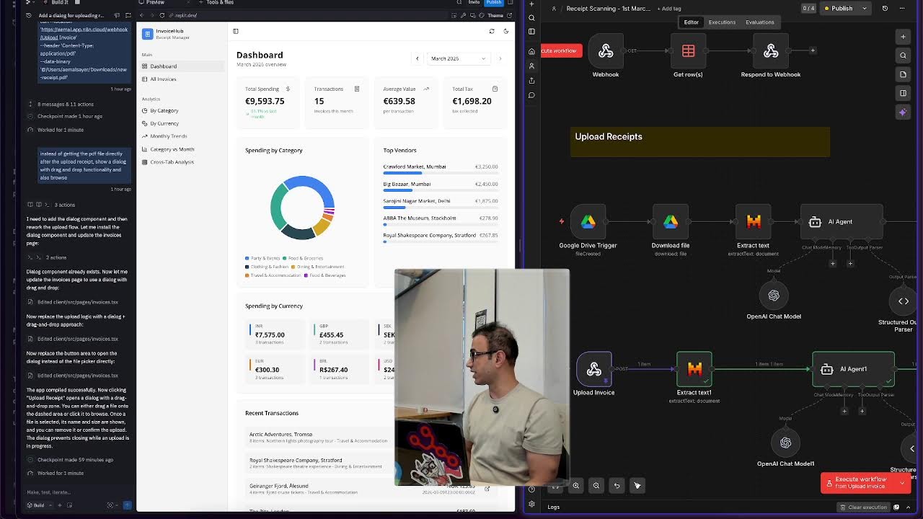Open the OpenAI Chat Model node
The height and width of the screenshot is (519, 923).
774,296
